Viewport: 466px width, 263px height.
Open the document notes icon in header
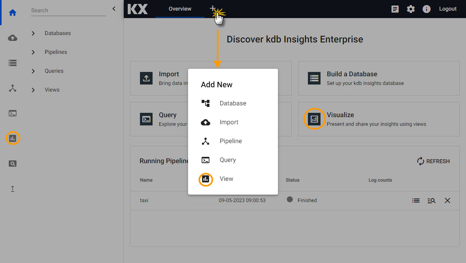pyautogui.click(x=395, y=9)
